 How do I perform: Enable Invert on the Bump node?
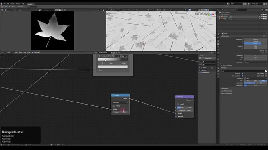pyautogui.click(x=178, y=104)
